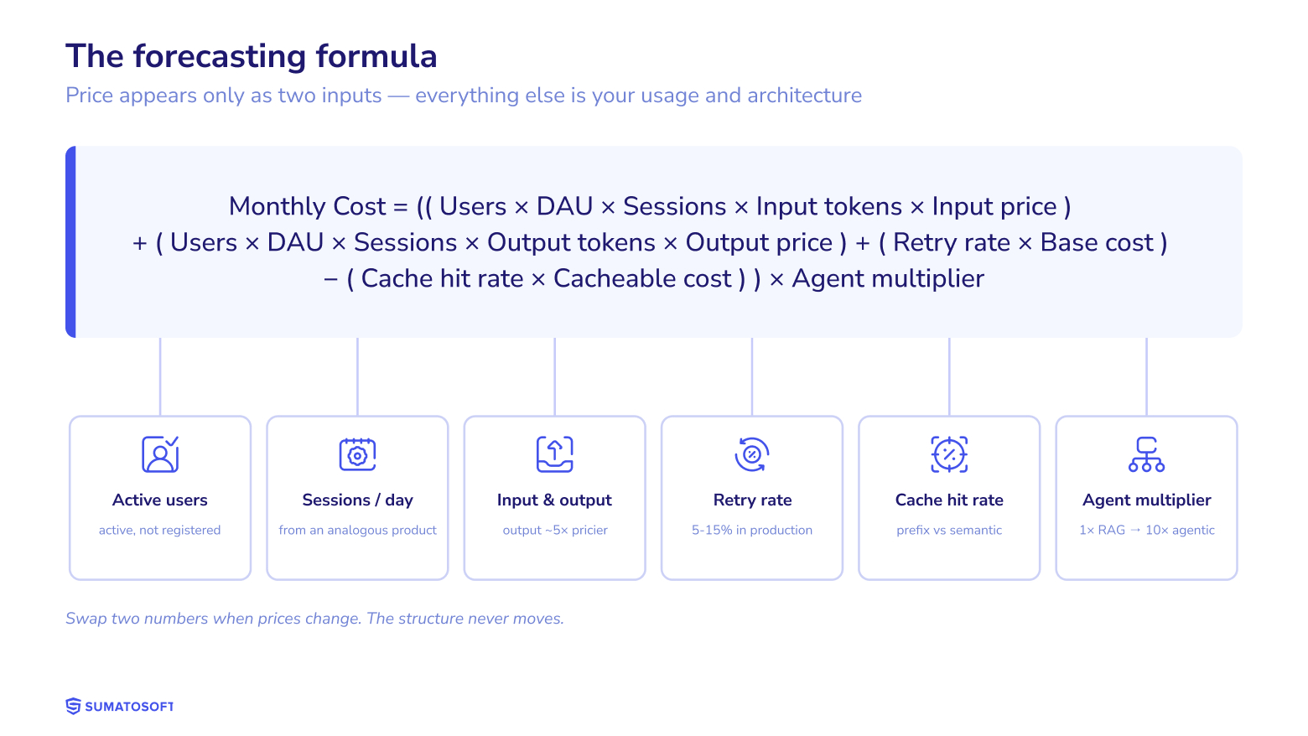Click the 'output ~5× pricier' caption
1308x736 pixels.
pos(555,530)
